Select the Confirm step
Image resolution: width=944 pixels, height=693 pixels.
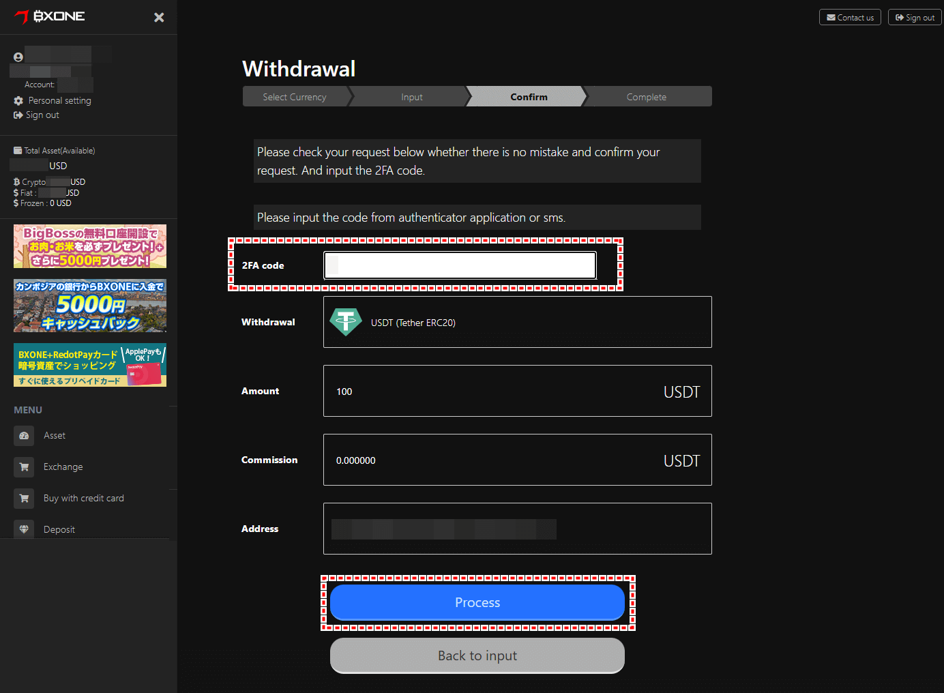click(x=529, y=97)
